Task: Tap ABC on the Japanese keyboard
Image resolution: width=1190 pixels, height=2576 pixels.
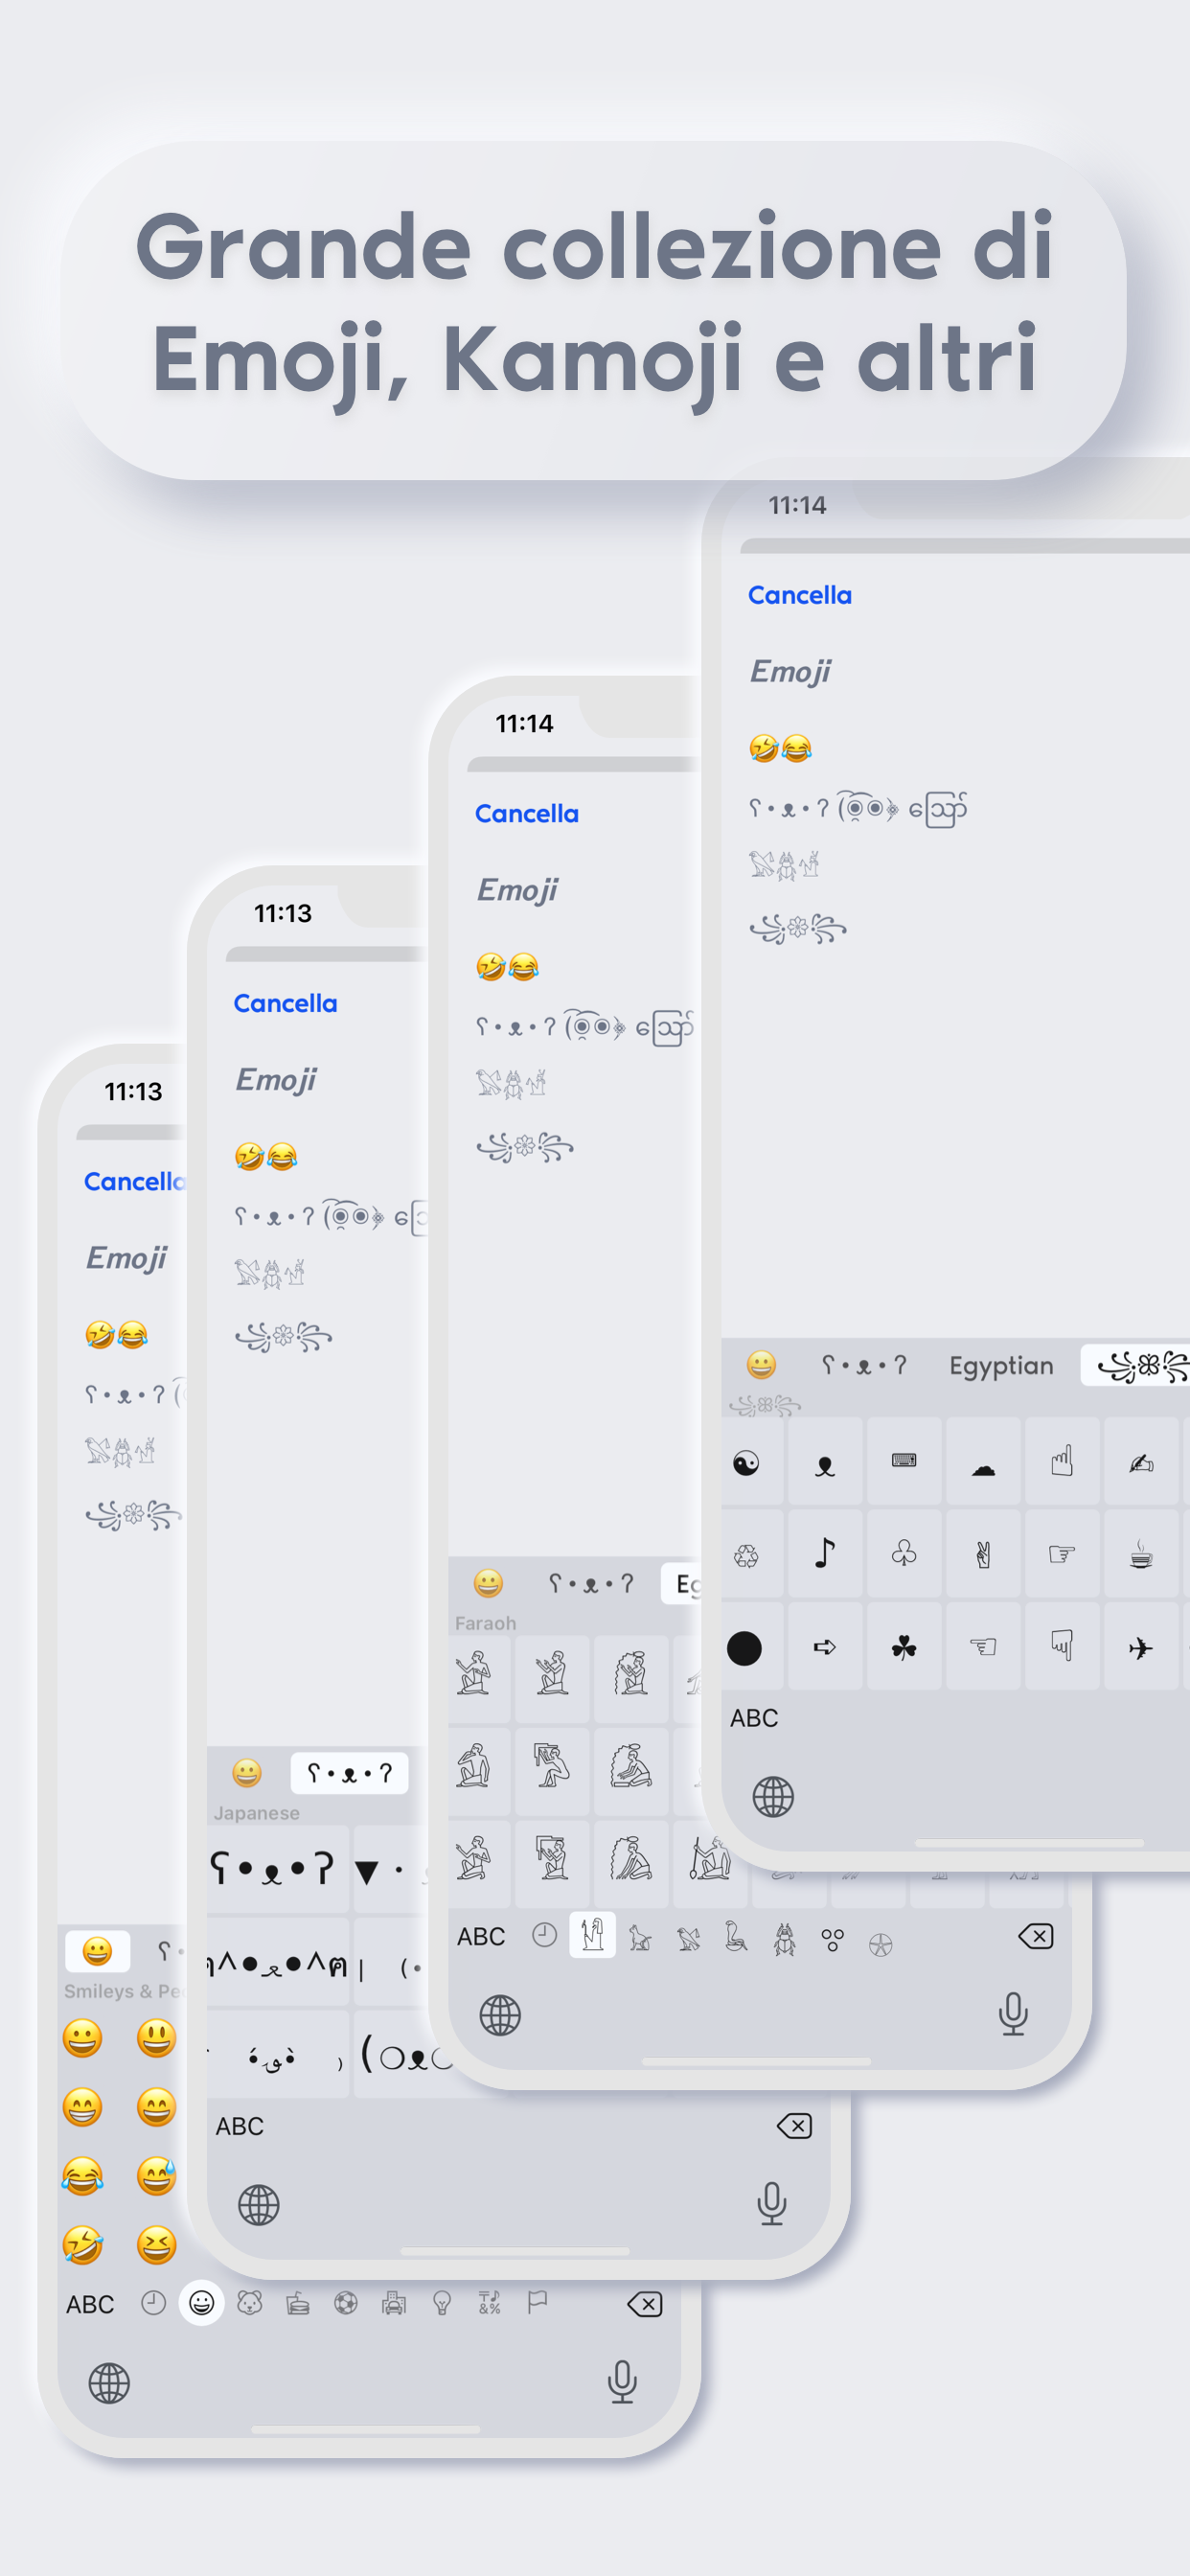Action: (240, 2126)
